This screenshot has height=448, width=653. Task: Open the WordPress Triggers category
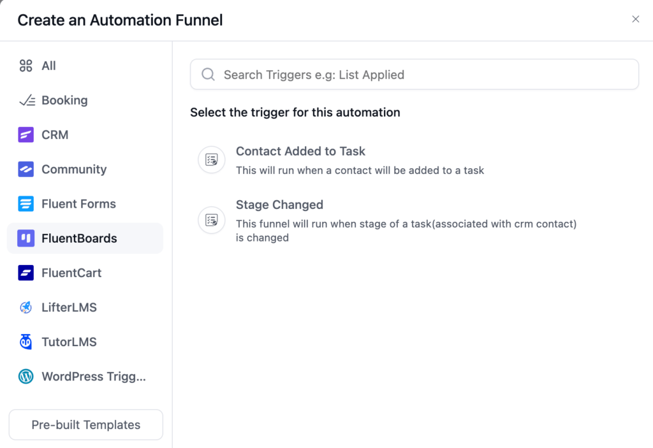pos(85,377)
